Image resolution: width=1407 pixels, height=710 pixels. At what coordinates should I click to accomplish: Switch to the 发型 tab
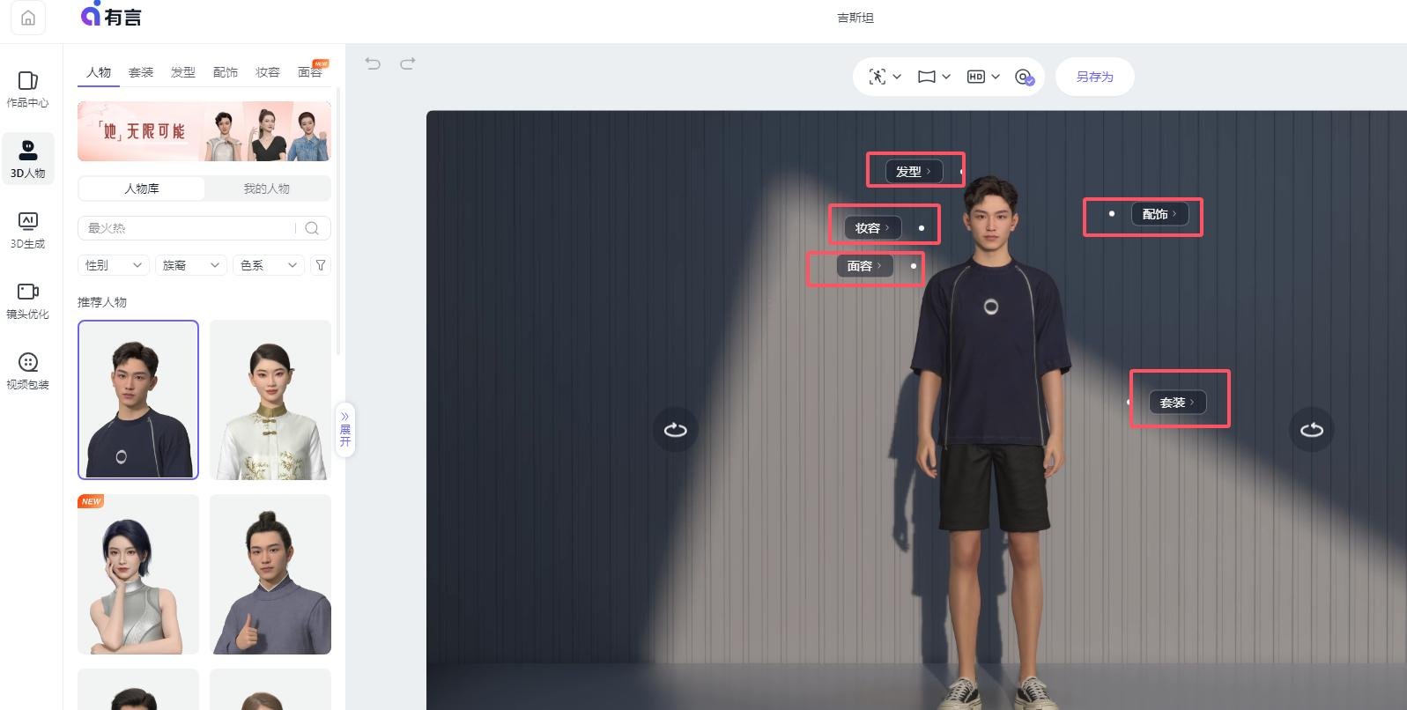(x=183, y=72)
